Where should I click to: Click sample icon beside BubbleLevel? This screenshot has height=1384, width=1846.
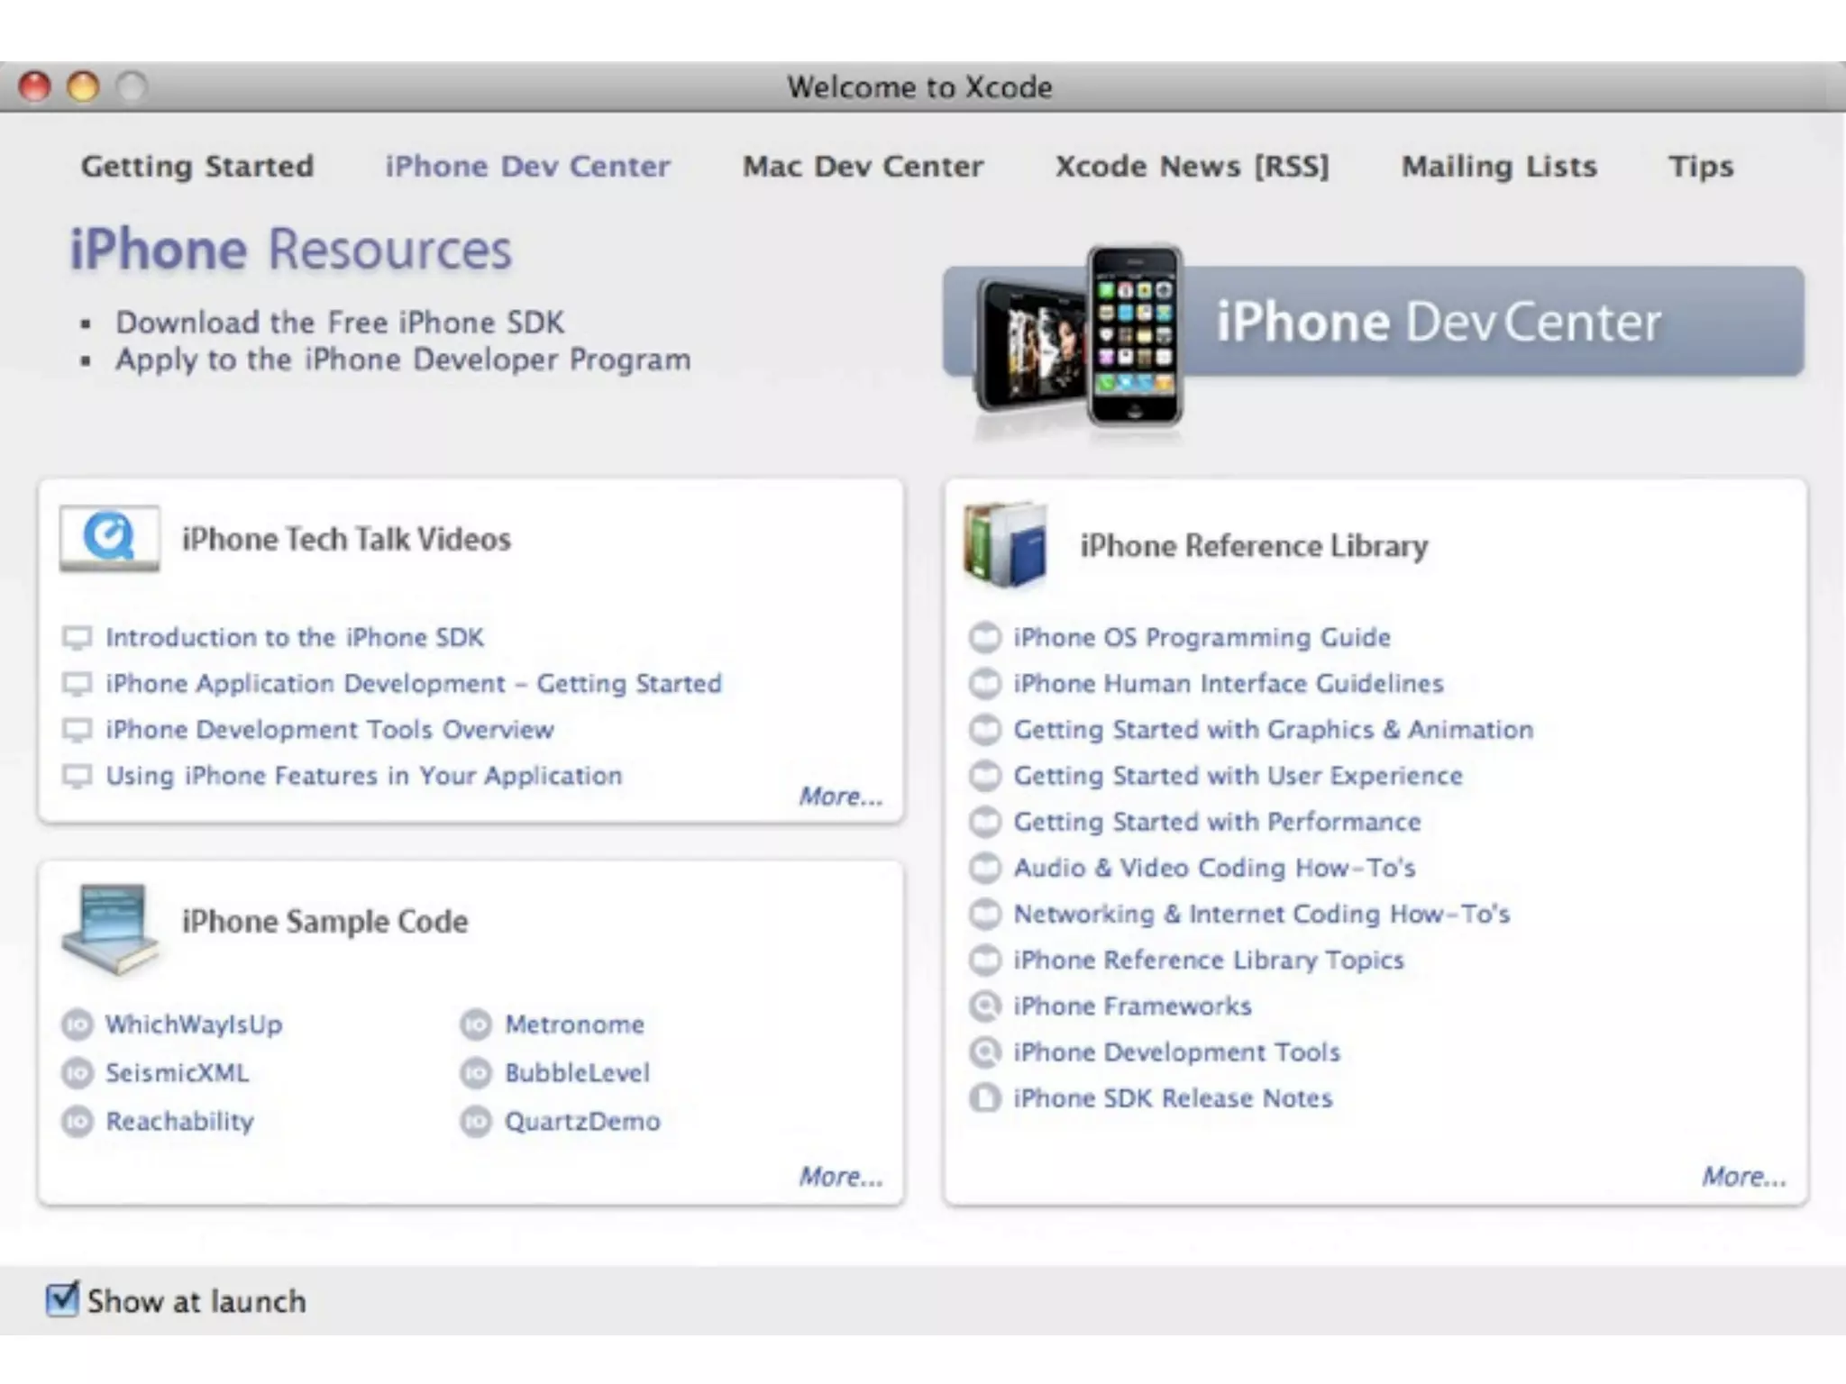click(476, 1073)
